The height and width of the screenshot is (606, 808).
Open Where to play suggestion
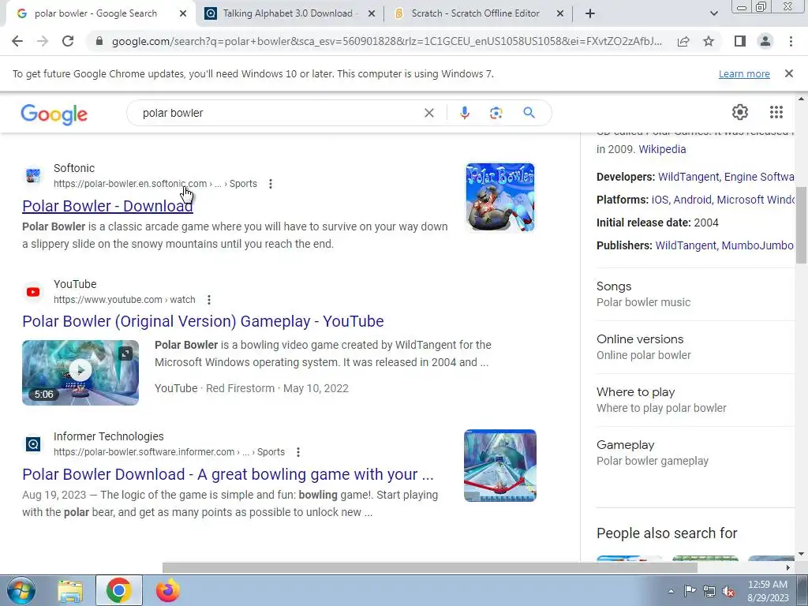tap(695, 400)
